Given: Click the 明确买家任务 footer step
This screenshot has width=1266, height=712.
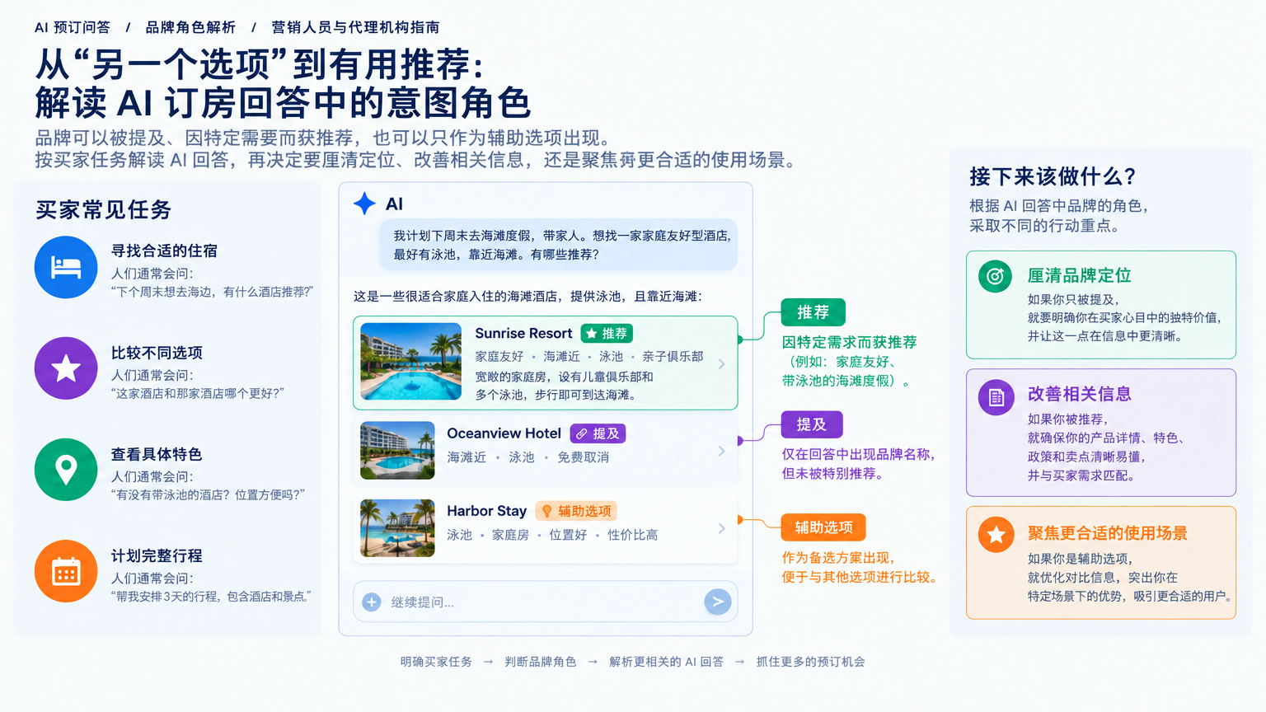Looking at the screenshot, I should pyautogui.click(x=436, y=662).
